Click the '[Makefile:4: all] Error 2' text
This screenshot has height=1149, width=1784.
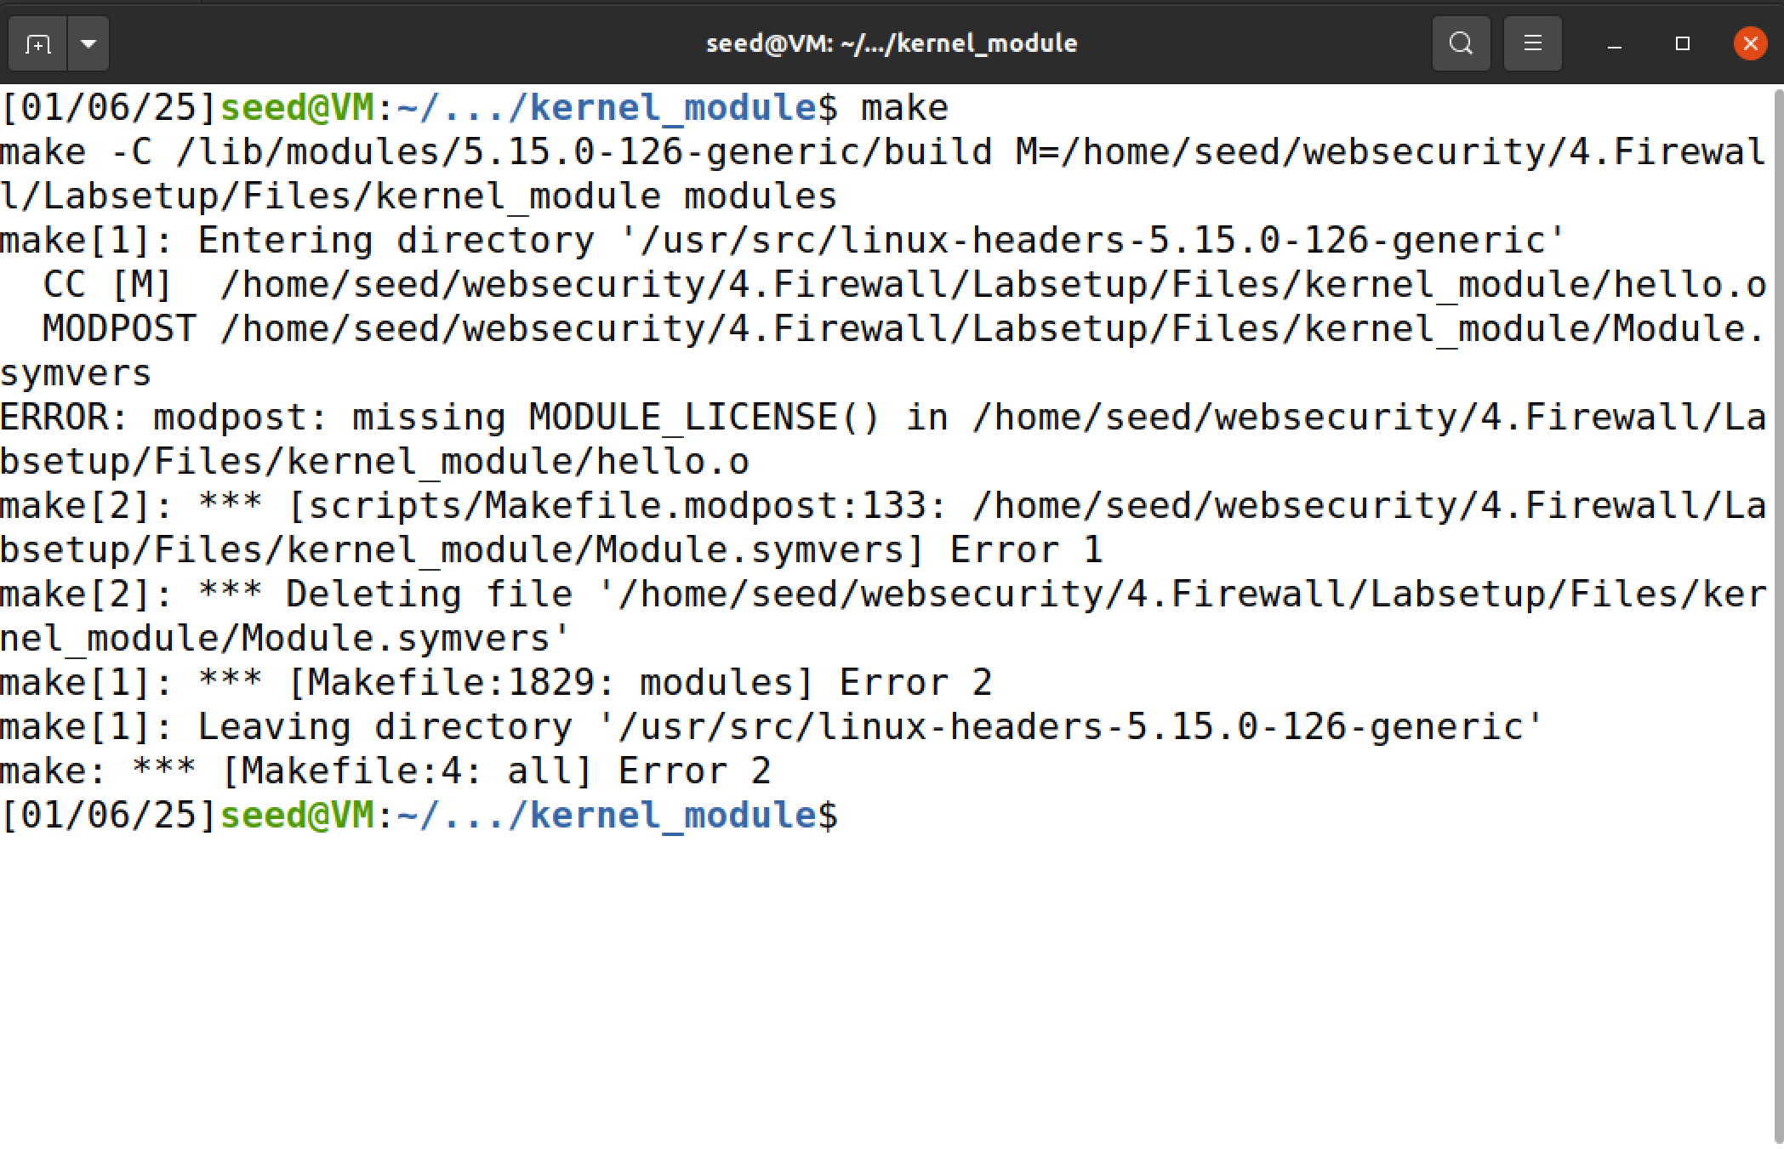click(x=495, y=771)
